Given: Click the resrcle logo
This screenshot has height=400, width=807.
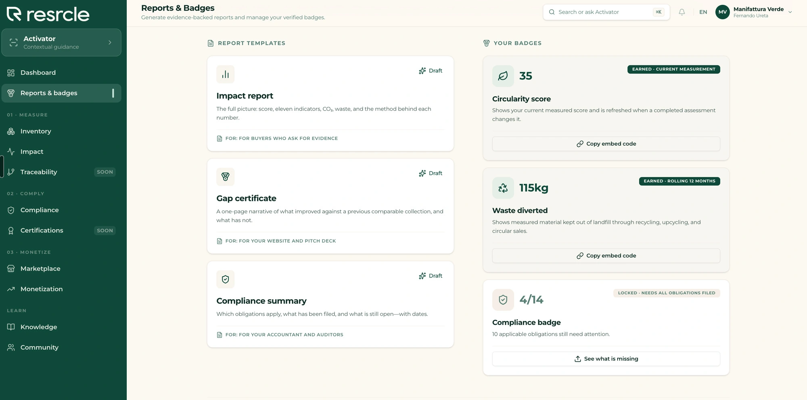Looking at the screenshot, I should point(48,14).
